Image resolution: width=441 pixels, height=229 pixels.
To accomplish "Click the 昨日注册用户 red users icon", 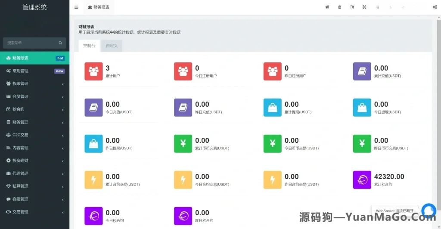I will click(273, 71).
